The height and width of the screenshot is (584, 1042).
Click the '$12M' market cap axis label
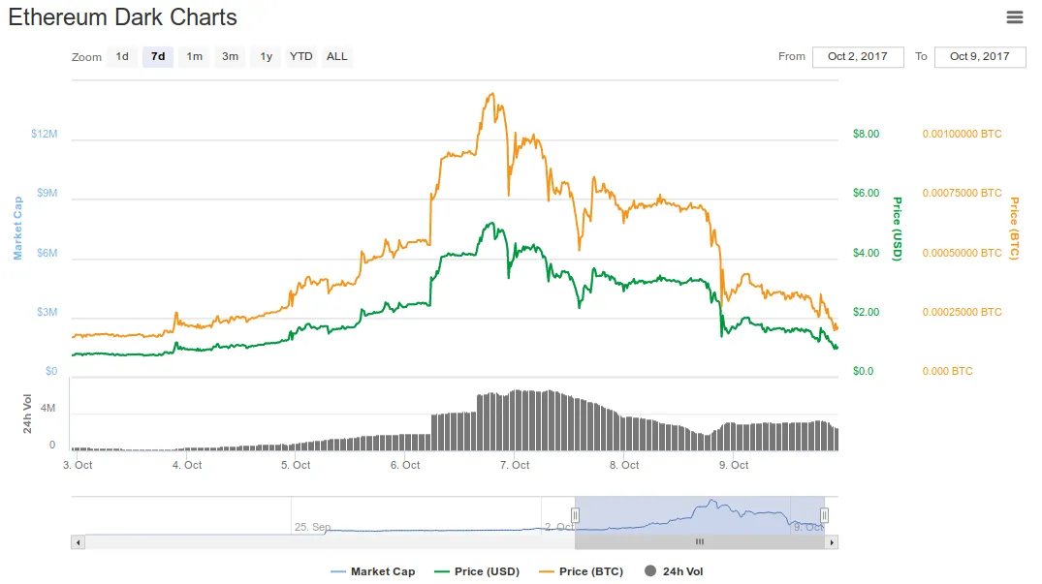coord(45,134)
